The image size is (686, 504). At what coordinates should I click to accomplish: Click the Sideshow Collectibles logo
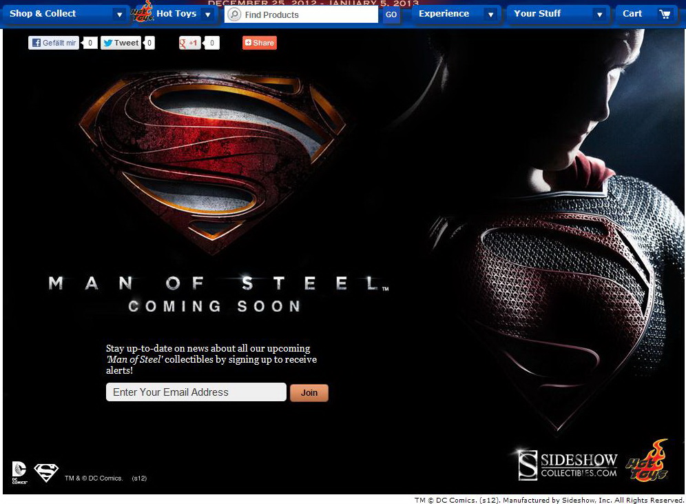pyautogui.click(x=568, y=465)
